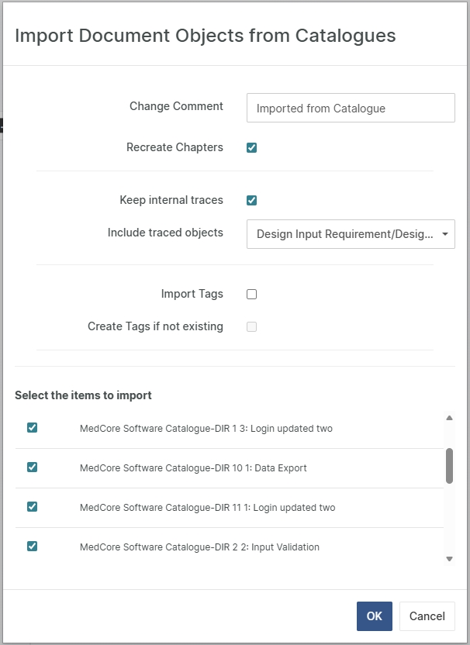Image resolution: width=470 pixels, height=645 pixels.
Task: Deselect DIR 1 3 Login updated two checkbox
Action: [x=32, y=428]
